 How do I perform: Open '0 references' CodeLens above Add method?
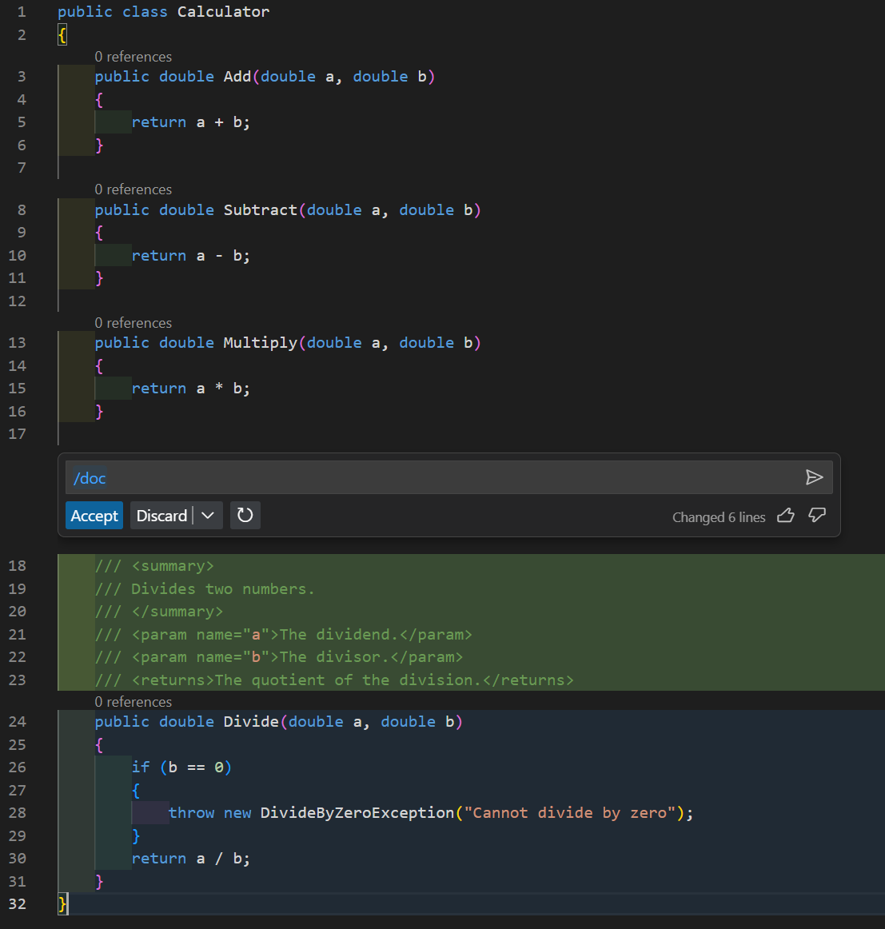134,57
